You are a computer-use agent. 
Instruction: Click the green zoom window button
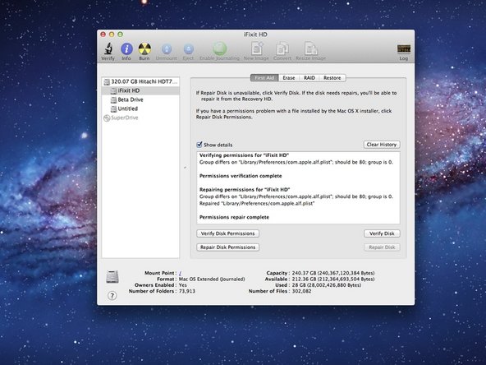point(120,35)
